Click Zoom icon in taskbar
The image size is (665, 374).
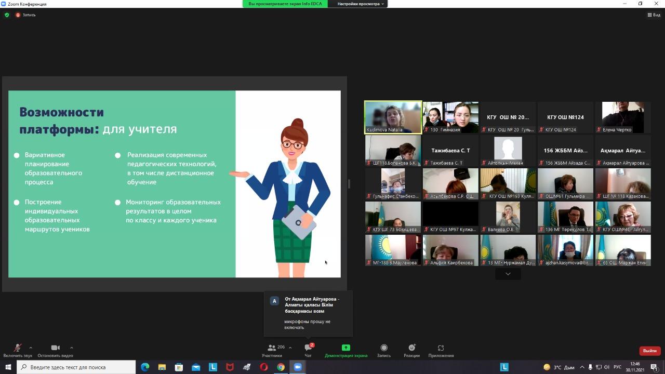point(298,367)
